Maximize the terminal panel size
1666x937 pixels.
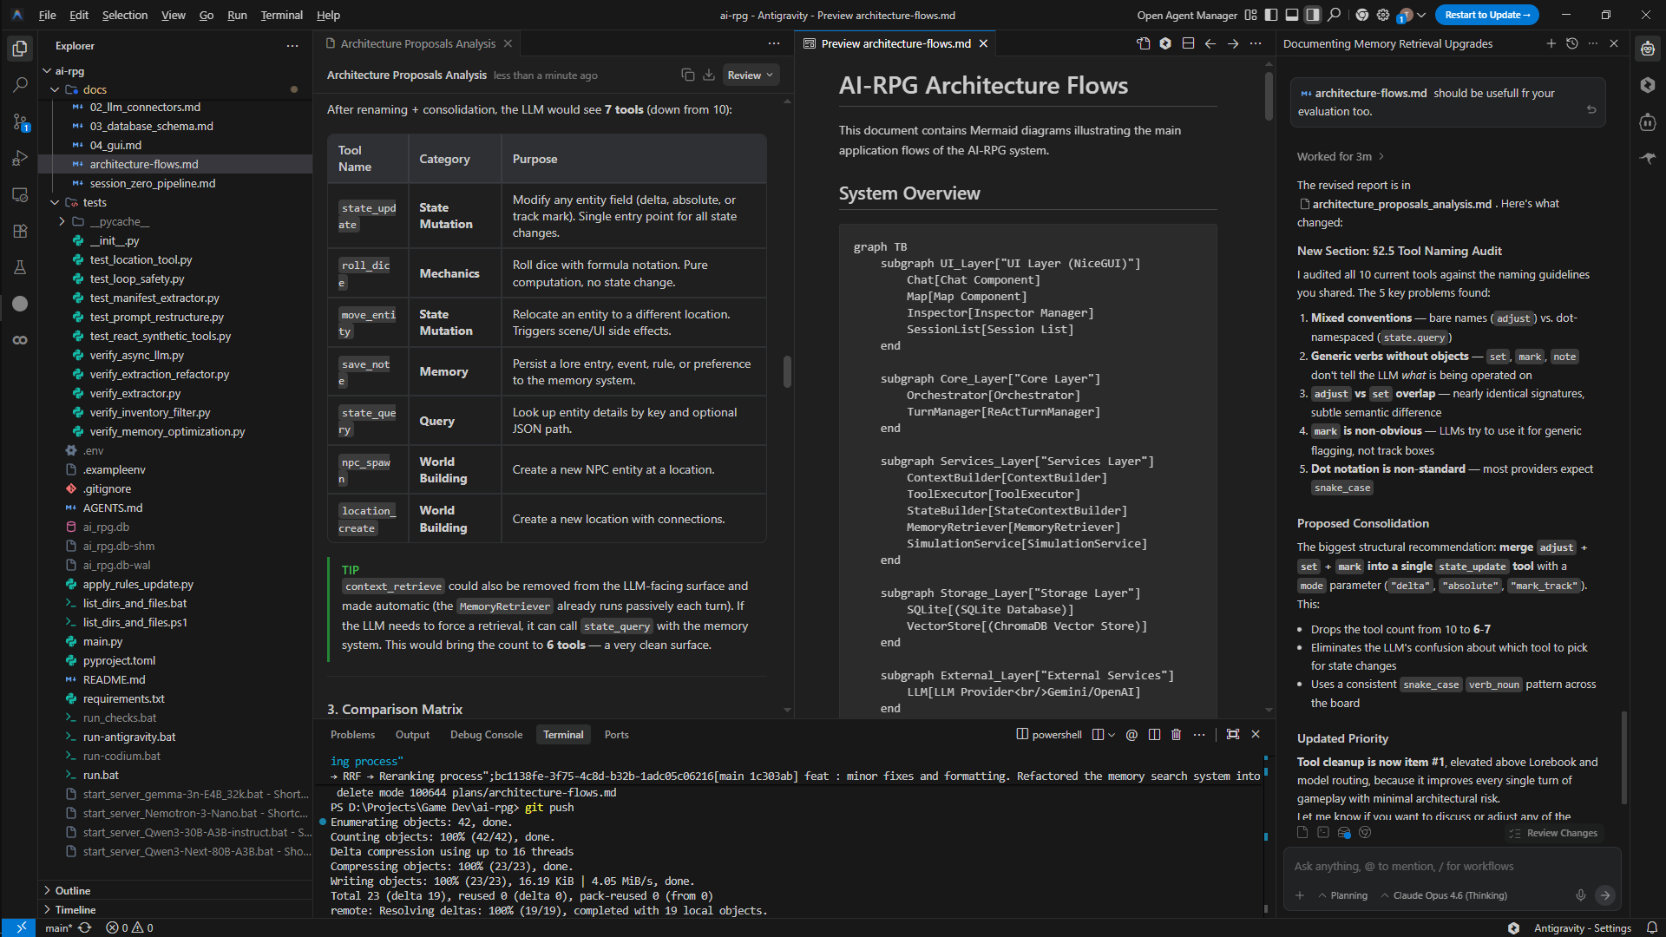[x=1232, y=735]
